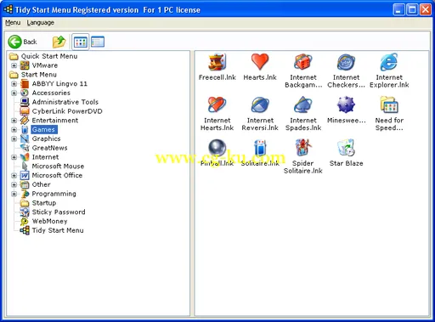Click the folder up-level icon
This screenshot has height=322, width=435.
(x=59, y=42)
